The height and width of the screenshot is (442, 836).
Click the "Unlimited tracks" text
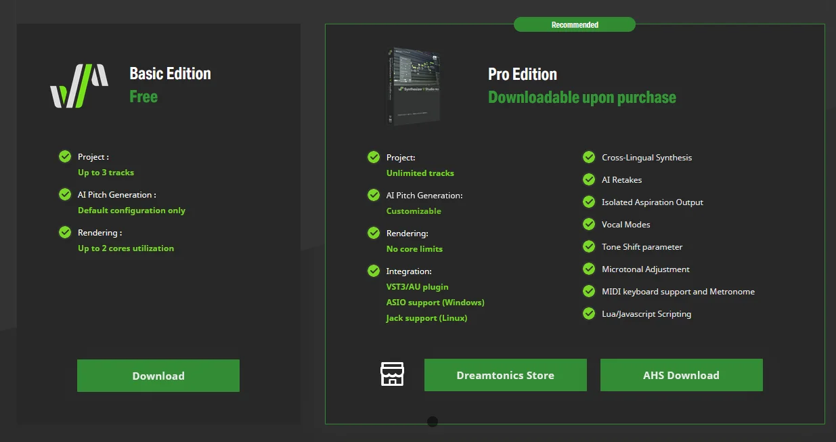(420, 173)
